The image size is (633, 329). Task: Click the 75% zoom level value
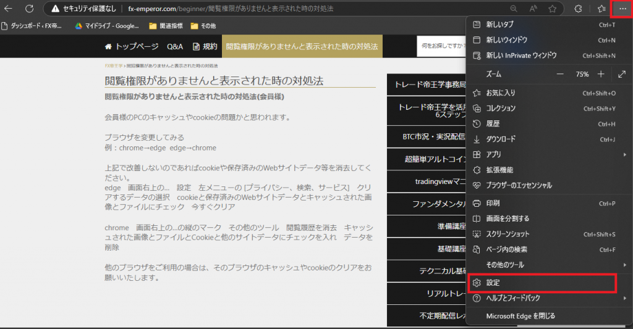tap(582, 74)
